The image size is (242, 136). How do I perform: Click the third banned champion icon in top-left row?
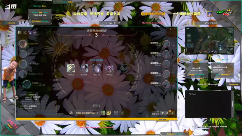[x=30, y=33]
